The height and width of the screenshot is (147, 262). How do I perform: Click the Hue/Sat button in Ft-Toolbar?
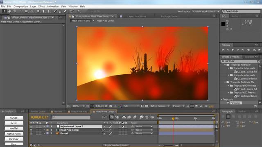(14, 128)
